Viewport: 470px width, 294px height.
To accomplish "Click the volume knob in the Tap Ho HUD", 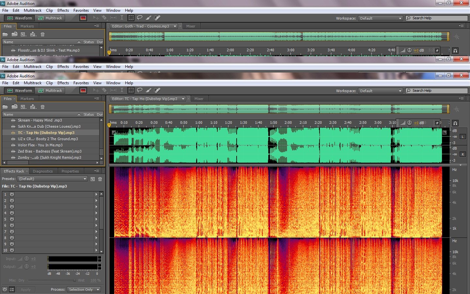I will [409, 123].
